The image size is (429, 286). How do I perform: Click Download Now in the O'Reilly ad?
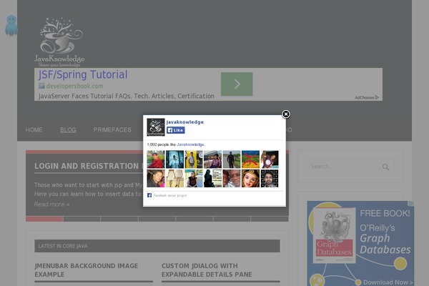(x=388, y=282)
